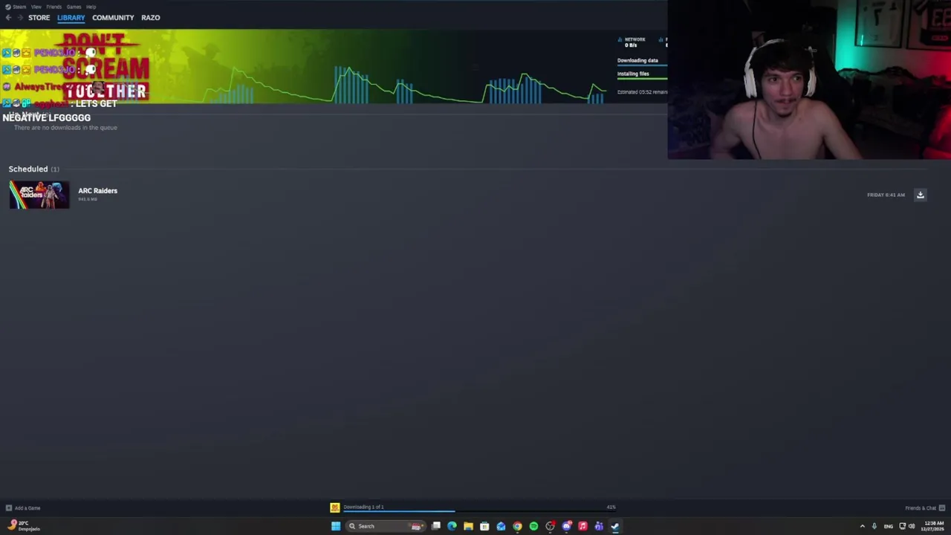Viewport: 951px width, 535px height.
Task: Click the ENG language indicator
Action: 888,526
